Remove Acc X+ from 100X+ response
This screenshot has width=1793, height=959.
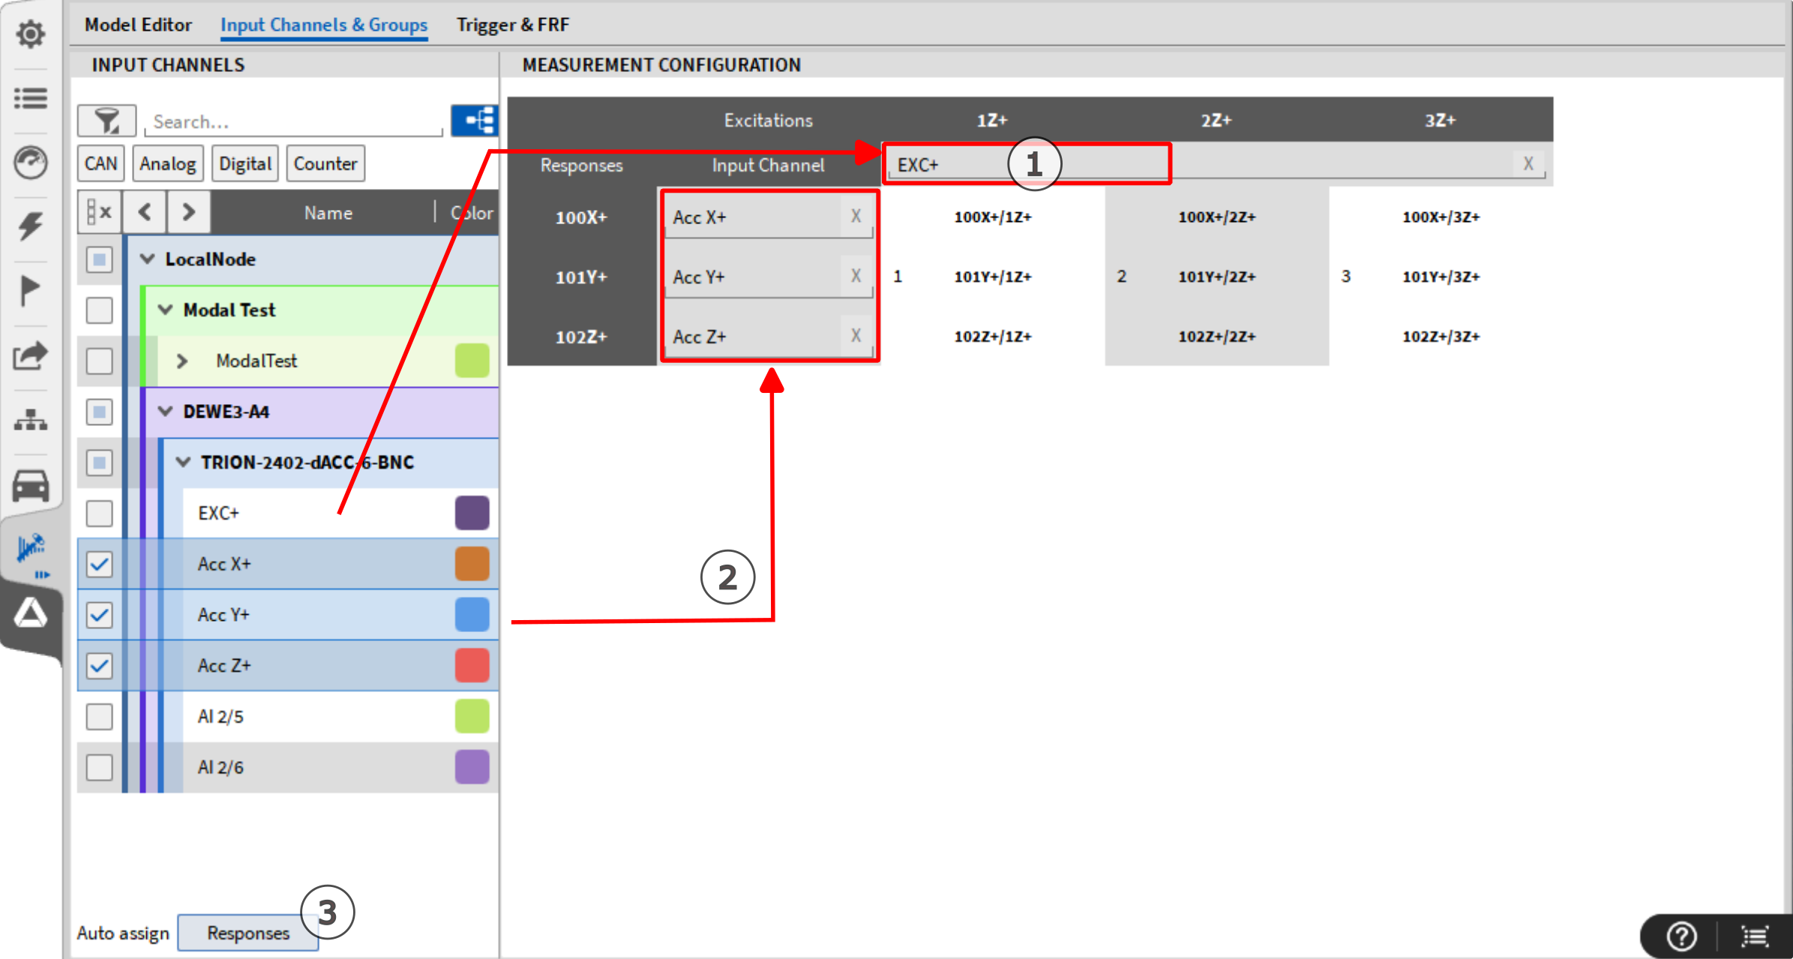pyautogui.click(x=856, y=216)
